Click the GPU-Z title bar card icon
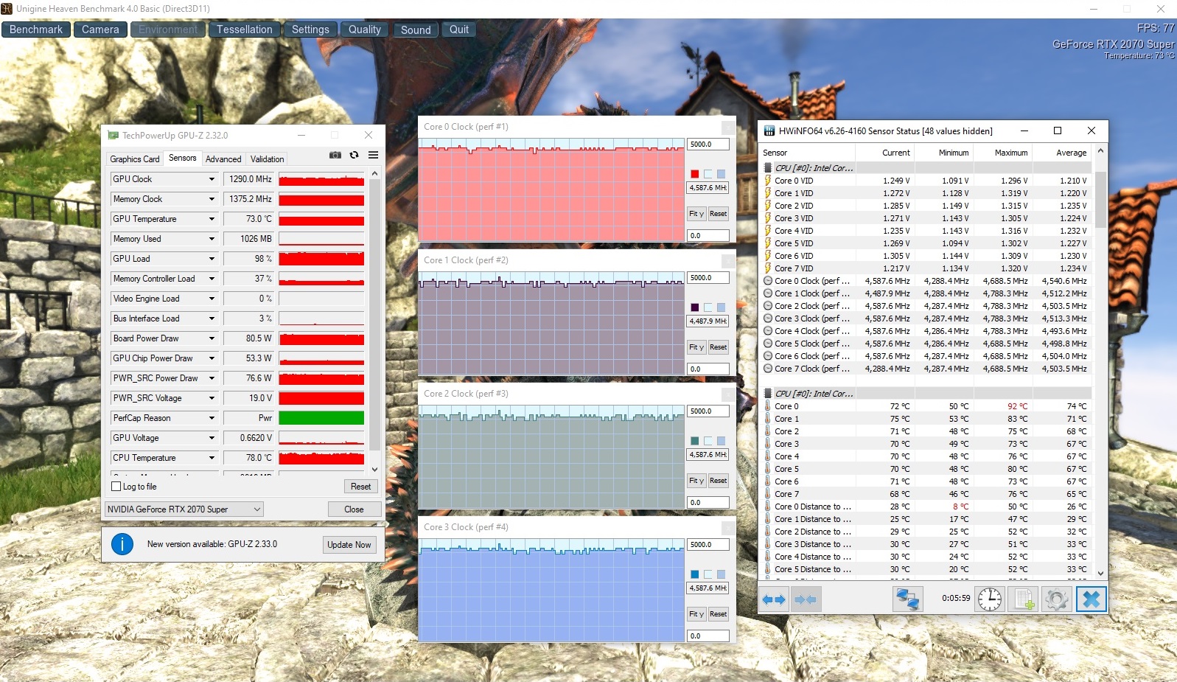Viewport: 1177px width, 682px height. 113,136
